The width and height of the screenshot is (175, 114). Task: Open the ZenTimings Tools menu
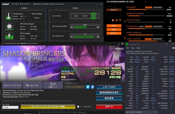click(133, 48)
